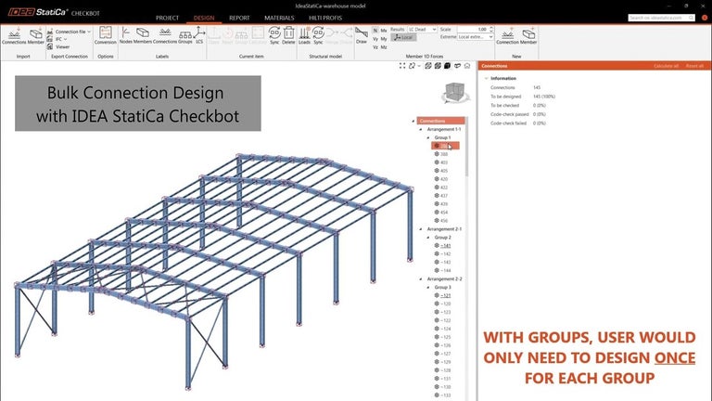This screenshot has width=712, height=401.
Task: Click Calculate all link
Action: coord(666,66)
